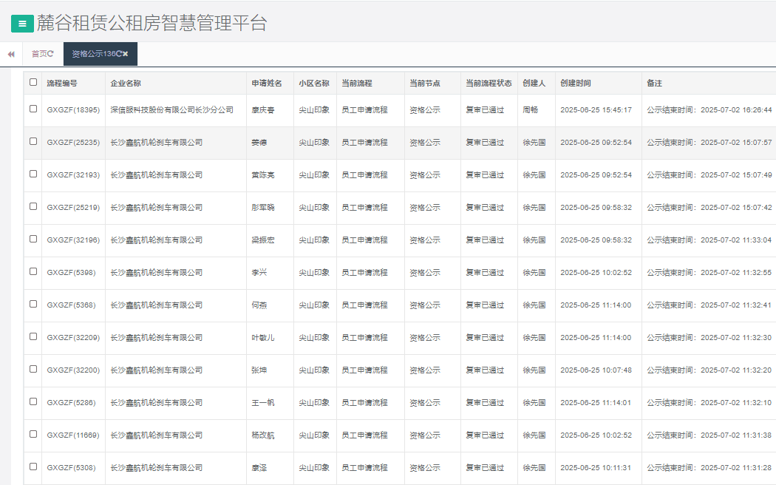Viewport: 776px width, 485px height.
Task: Click the applicant name 王一帆
Action: (x=262, y=403)
